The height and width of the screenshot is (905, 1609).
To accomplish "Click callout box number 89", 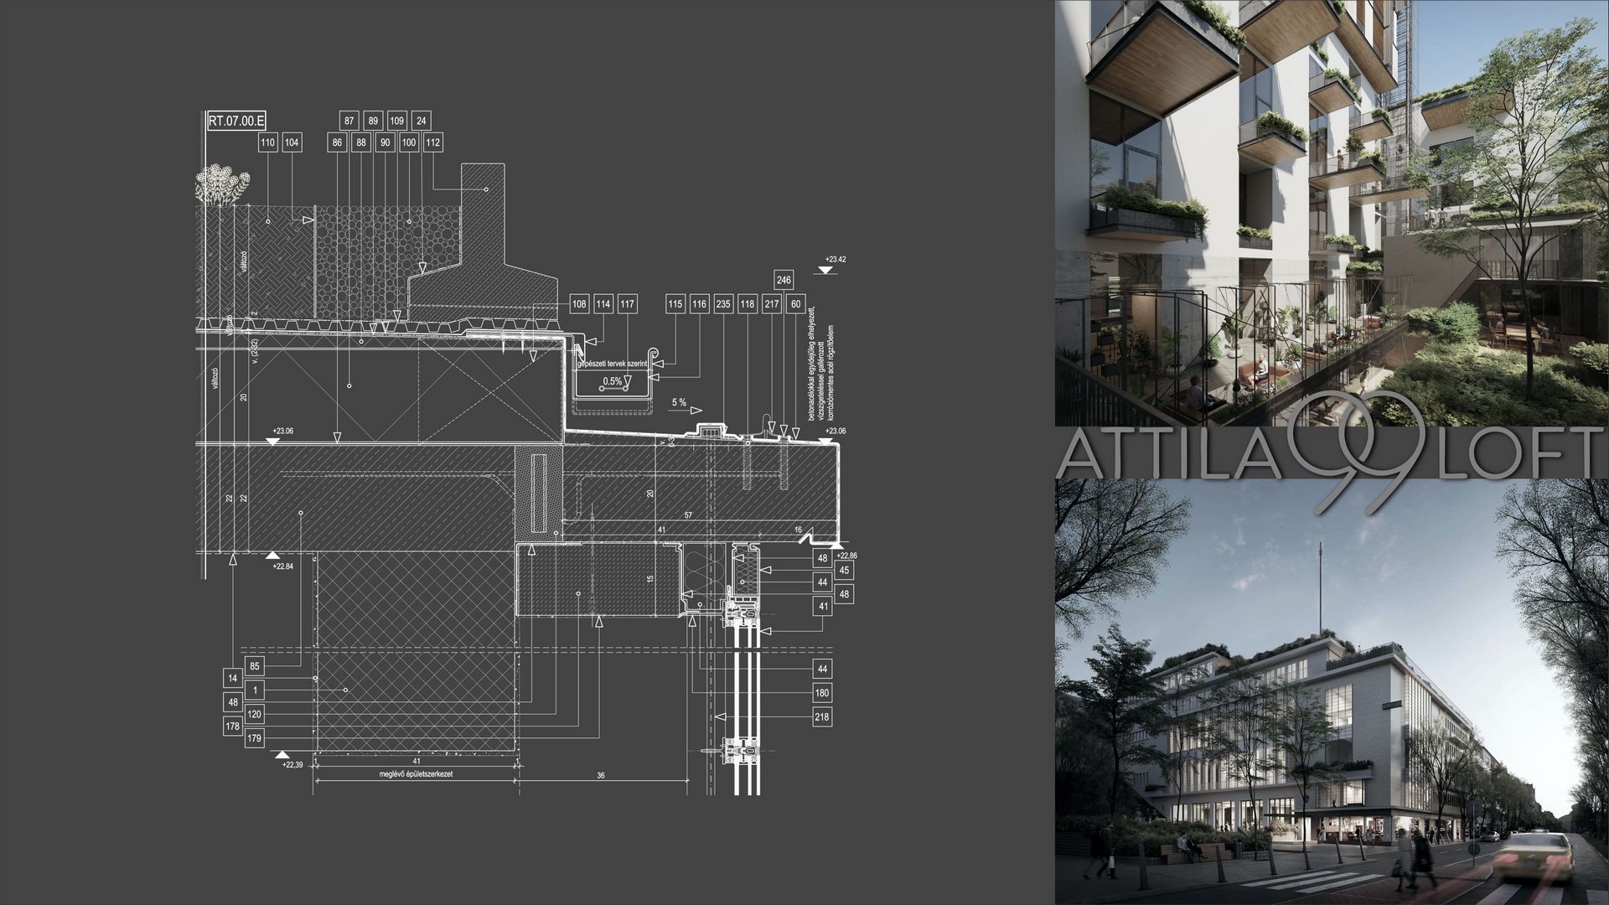I will (374, 121).
